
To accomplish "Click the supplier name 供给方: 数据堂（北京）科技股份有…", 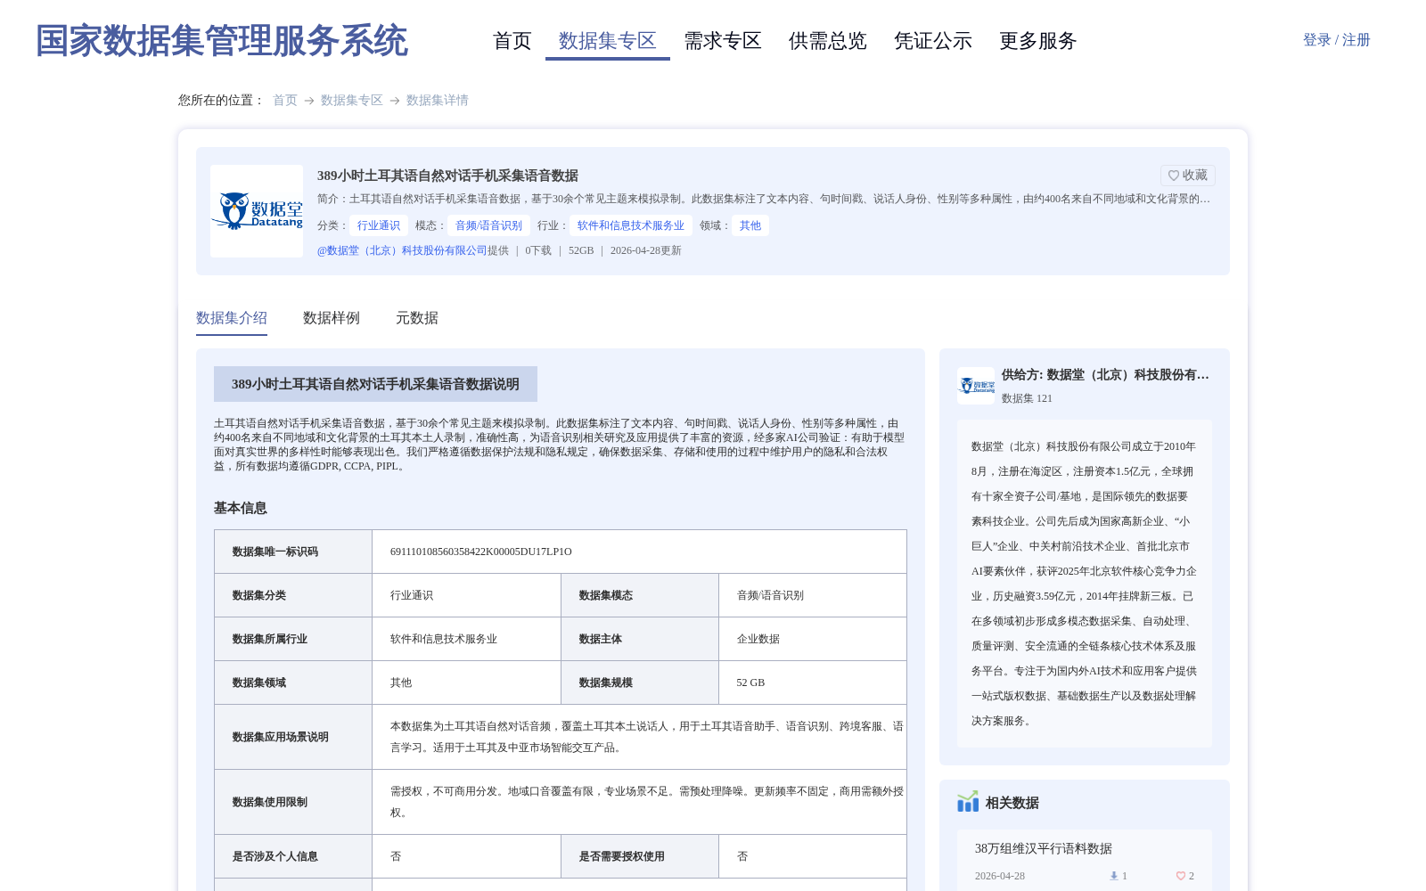I will pyautogui.click(x=1105, y=375).
